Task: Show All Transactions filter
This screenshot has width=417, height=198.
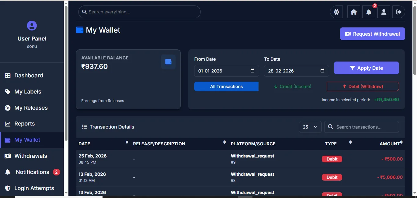Action: (x=226, y=87)
